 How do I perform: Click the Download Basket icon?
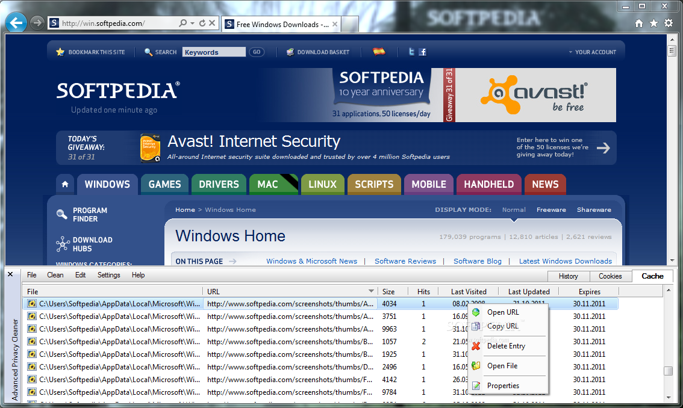(x=290, y=52)
